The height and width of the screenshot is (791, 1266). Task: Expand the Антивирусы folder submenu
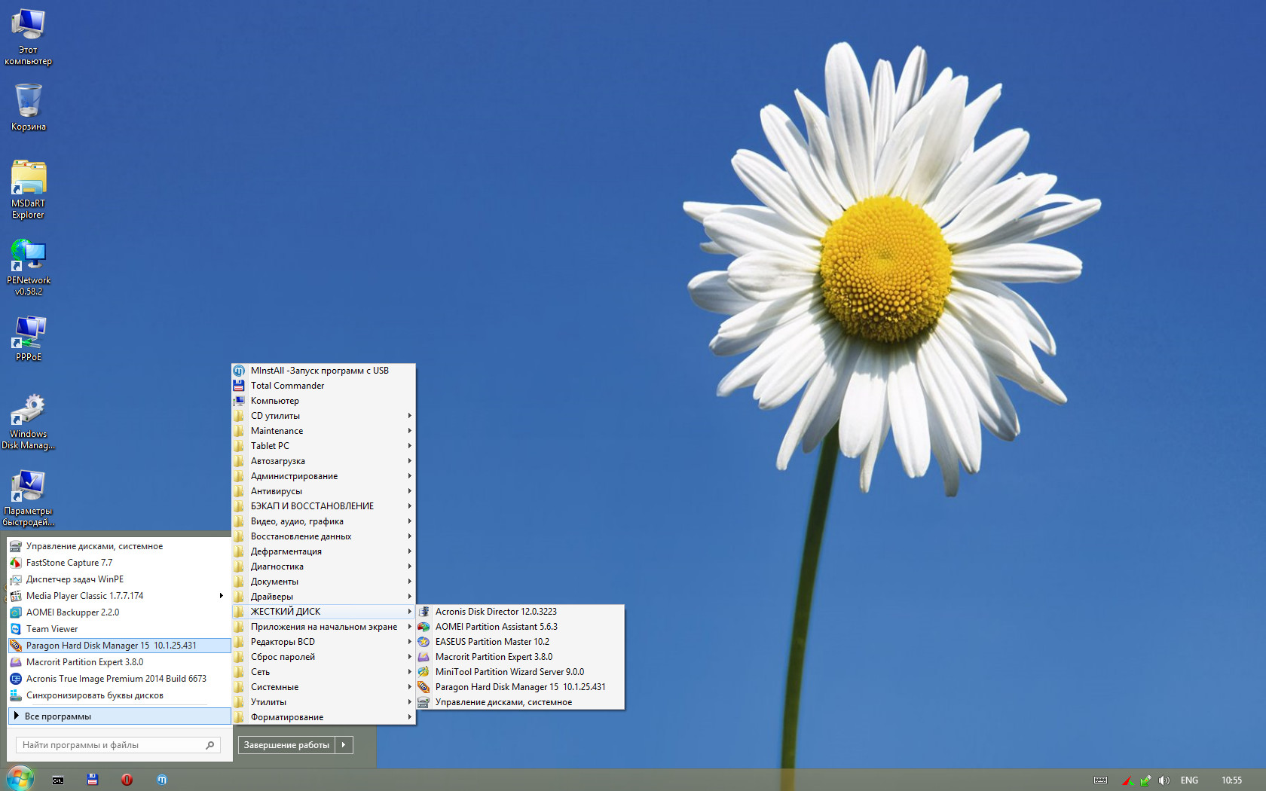(x=324, y=491)
